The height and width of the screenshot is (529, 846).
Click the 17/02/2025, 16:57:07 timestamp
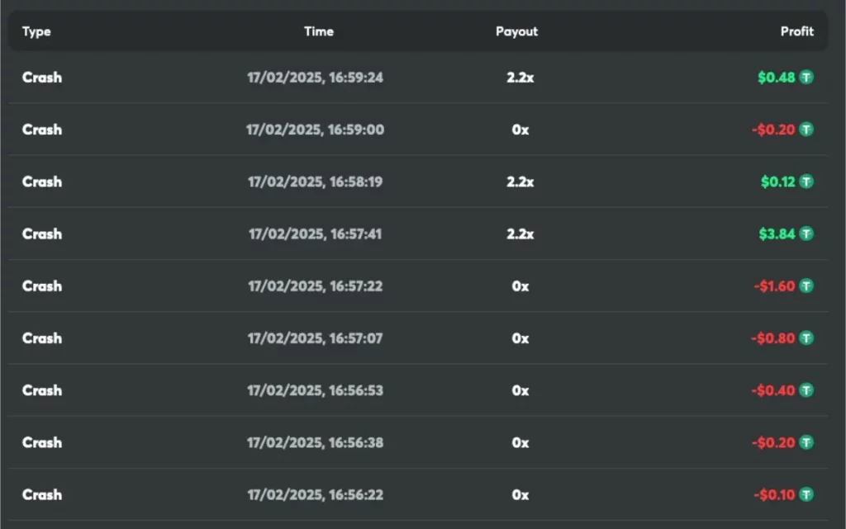pos(315,338)
